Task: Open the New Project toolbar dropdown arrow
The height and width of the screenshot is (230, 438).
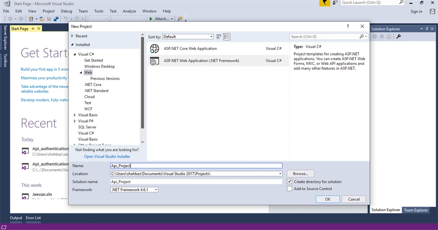Action: click(36, 19)
